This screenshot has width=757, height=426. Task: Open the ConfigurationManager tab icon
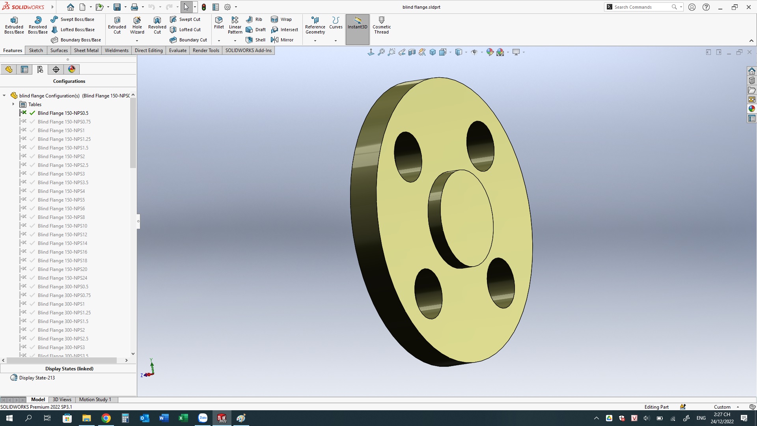[x=40, y=69]
